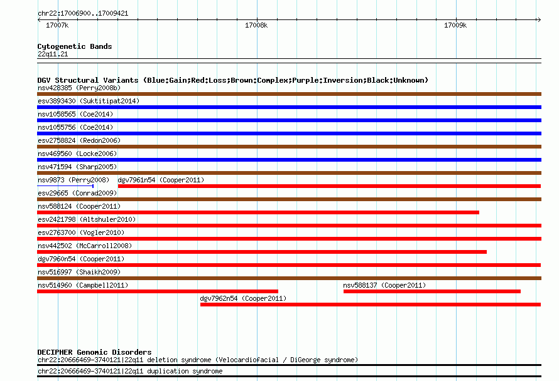Select nsv1055756 (Coe2014) variant label
The image size is (559, 381).
[x=75, y=127]
